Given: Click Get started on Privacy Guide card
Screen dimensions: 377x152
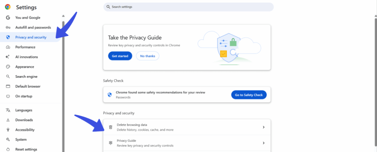Looking at the screenshot, I should [x=120, y=56].
